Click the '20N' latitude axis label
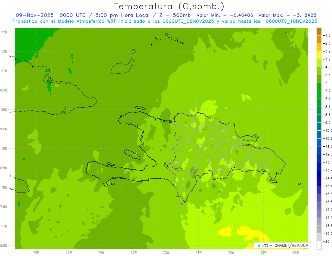The width and height of the screenshot is (332, 256). click(4, 110)
